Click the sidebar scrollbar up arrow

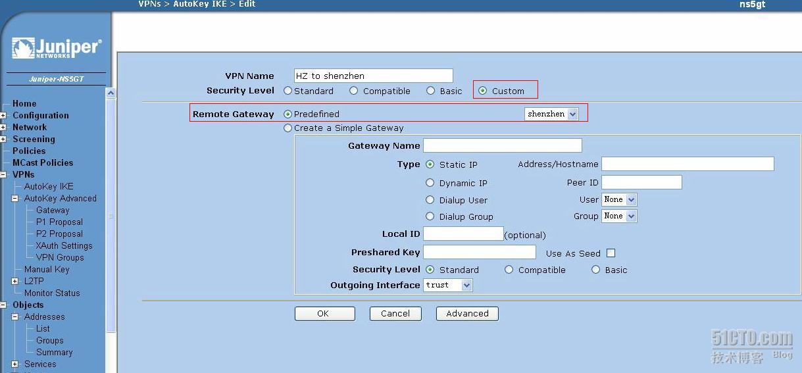click(x=111, y=93)
